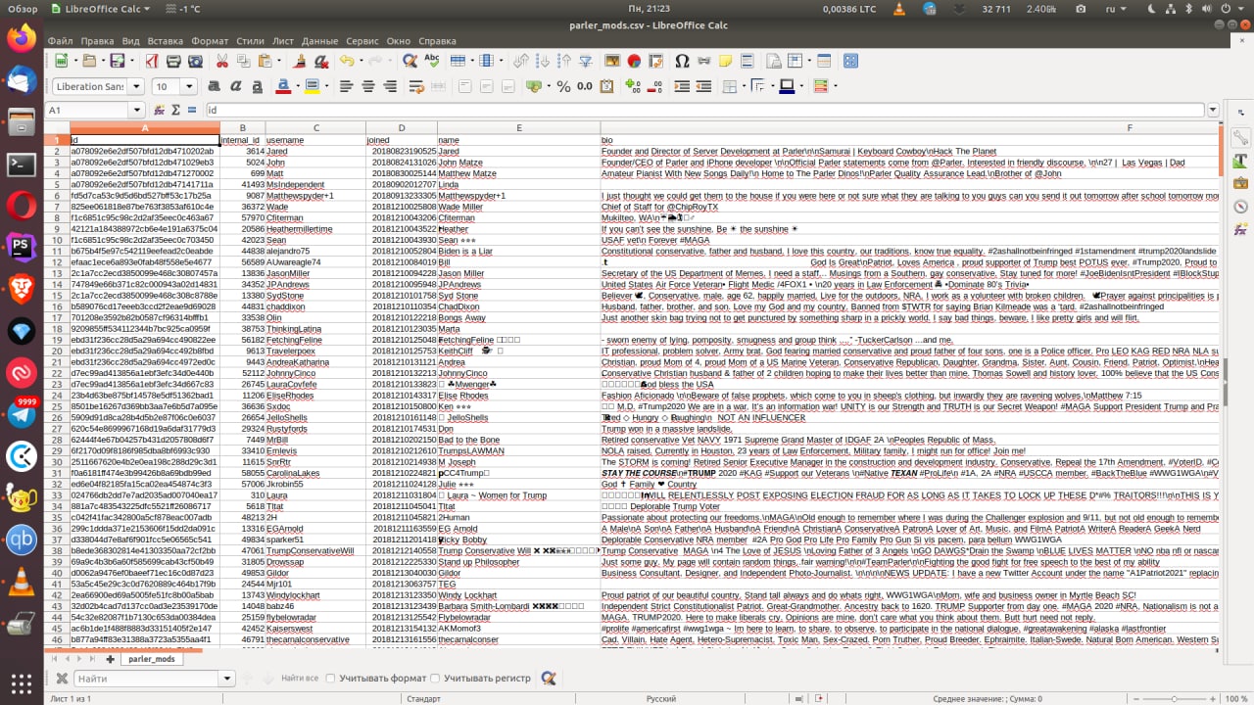Open Firefox from the dock

[22, 39]
